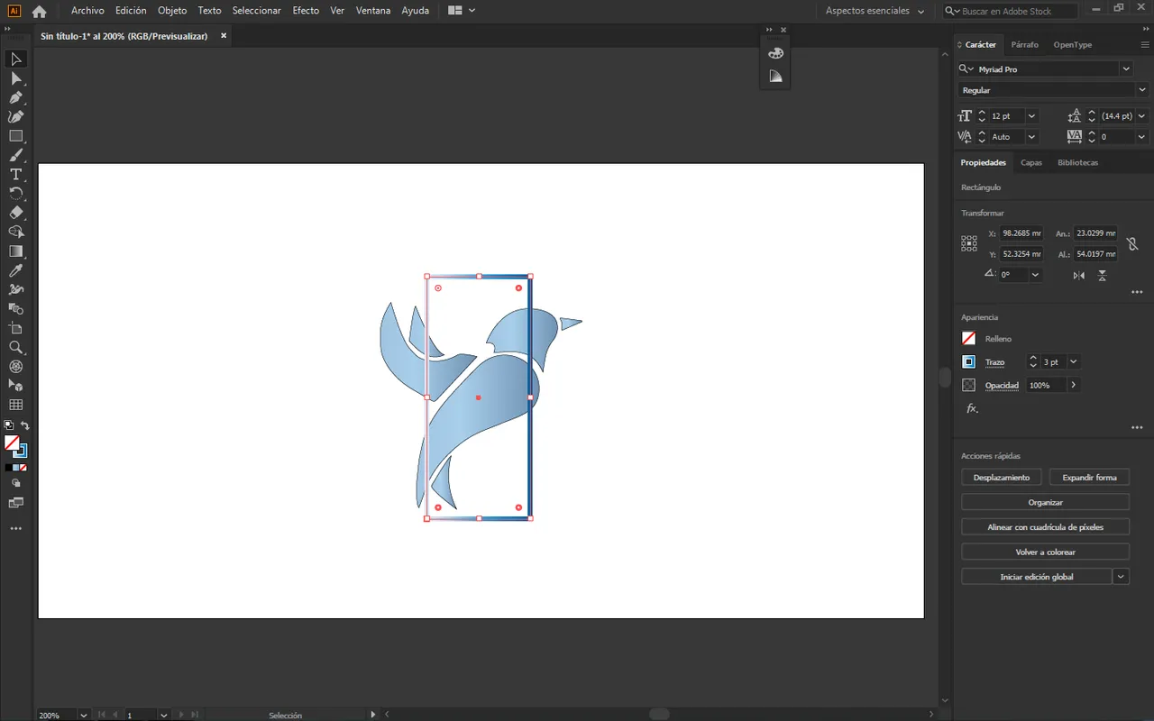1154x721 pixels.
Task: Switch to the Párrafo tab
Action: pos(1025,44)
